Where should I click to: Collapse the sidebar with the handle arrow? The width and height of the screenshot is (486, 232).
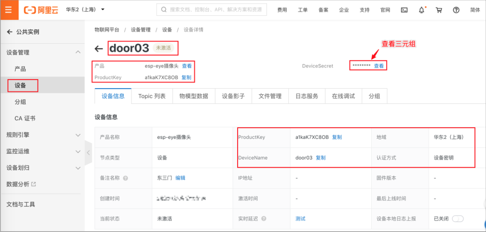click(88, 152)
